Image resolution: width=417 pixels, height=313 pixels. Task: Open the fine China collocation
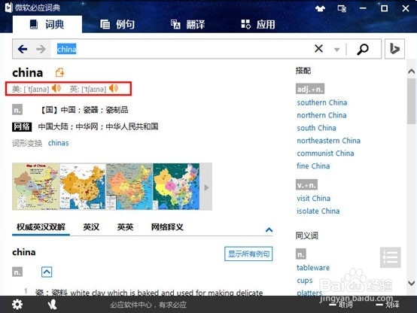pyautogui.click(x=313, y=166)
